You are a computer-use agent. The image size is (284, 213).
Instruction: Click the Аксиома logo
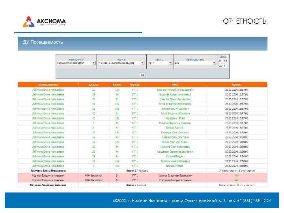click(x=44, y=22)
